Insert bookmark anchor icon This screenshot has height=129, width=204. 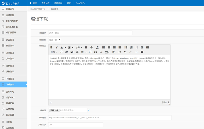pos(137,47)
